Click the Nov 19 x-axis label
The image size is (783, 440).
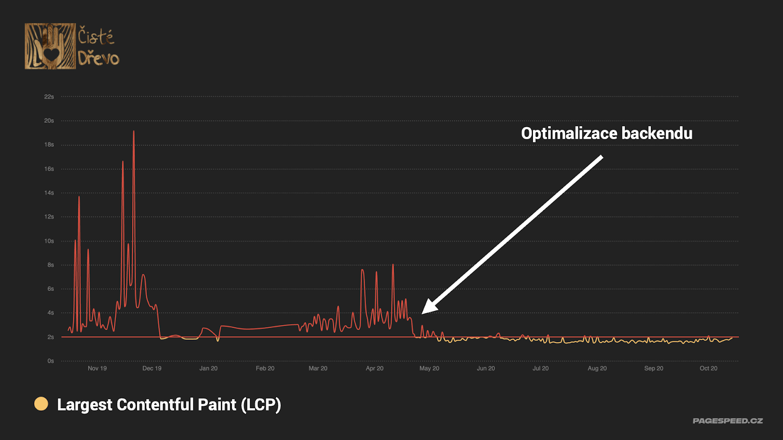pyautogui.click(x=97, y=368)
